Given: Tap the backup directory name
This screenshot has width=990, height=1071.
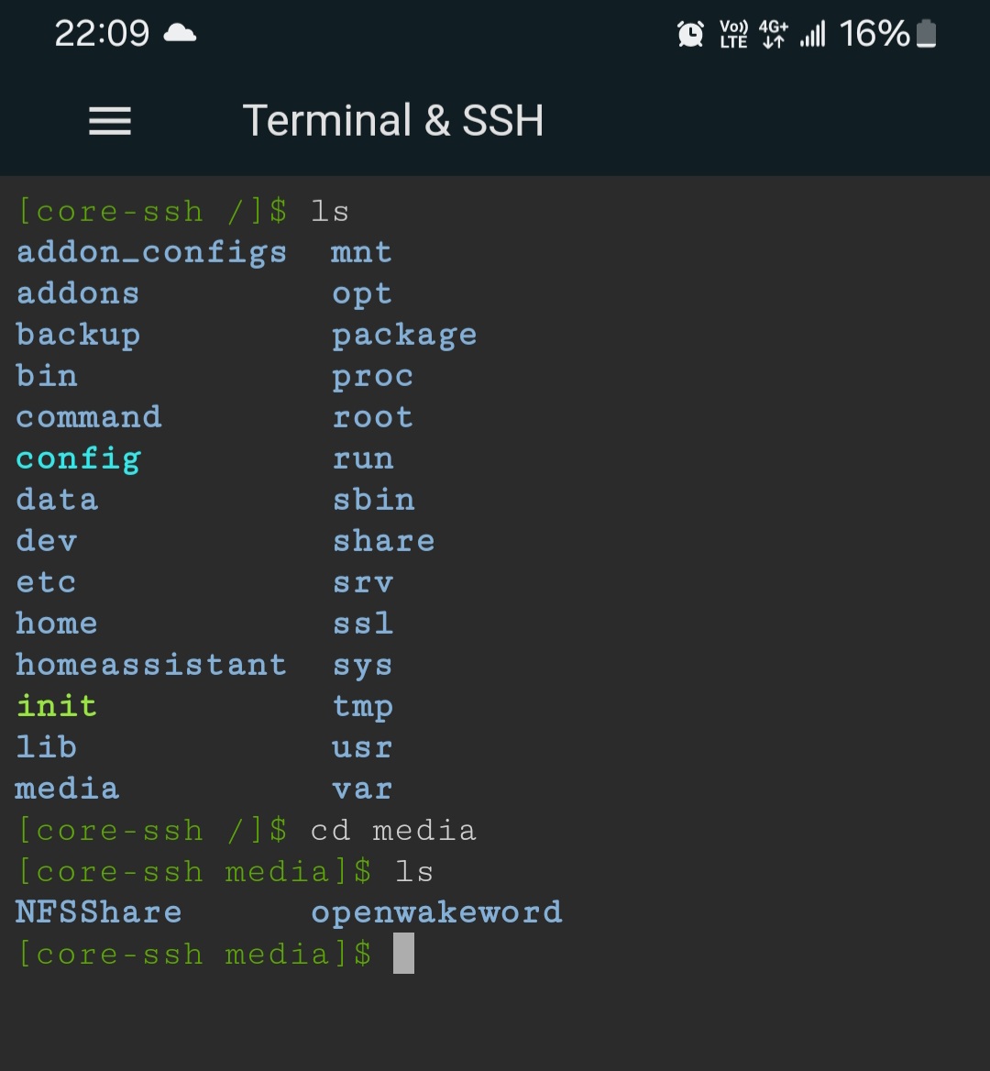Looking at the screenshot, I should coord(78,334).
